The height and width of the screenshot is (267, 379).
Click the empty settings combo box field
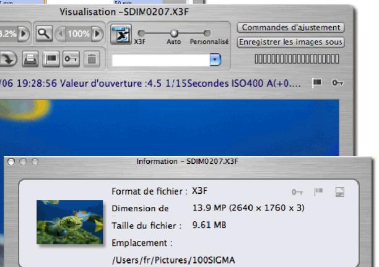pos(161,60)
